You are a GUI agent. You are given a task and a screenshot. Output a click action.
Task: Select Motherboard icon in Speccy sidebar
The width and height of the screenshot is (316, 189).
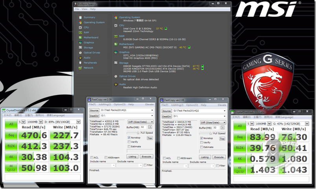pyautogui.click(x=81, y=38)
